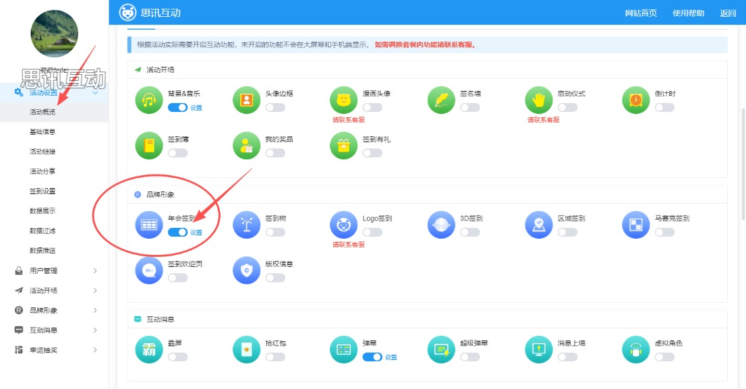Click the user profile avatar picture
Screen dimensions: 746x389
pyautogui.click(x=55, y=34)
